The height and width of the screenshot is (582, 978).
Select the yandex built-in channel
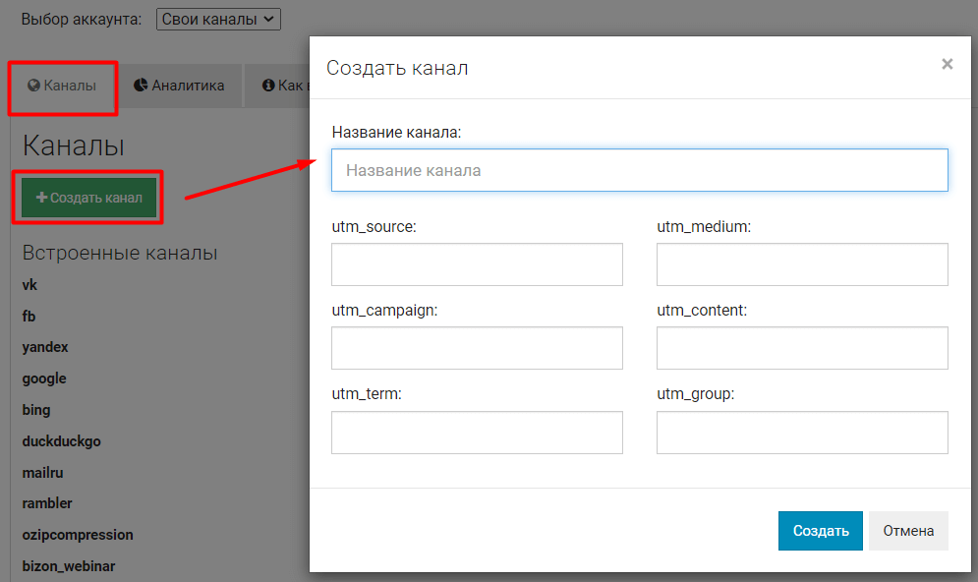pyautogui.click(x=45, y=347)
